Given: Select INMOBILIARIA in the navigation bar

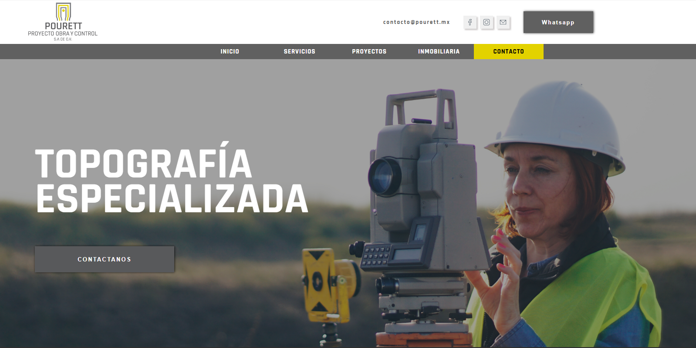Looking at the screenshot, I should 439,51.
